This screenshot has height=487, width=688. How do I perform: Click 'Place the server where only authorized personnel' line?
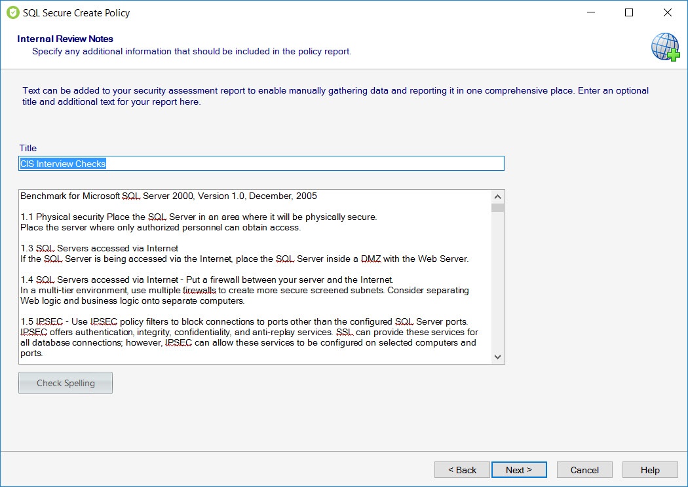click(161, 228)
